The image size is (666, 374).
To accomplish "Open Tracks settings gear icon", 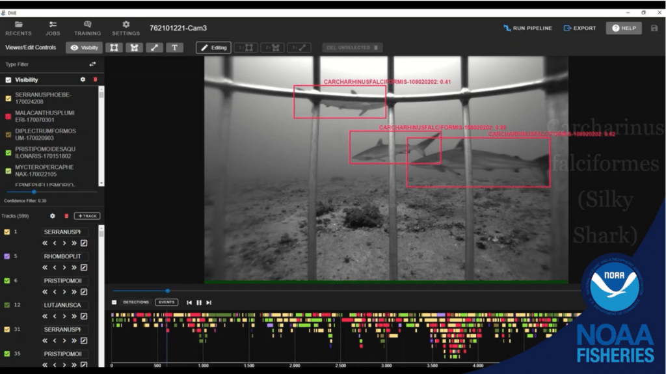I will (53, 216).
